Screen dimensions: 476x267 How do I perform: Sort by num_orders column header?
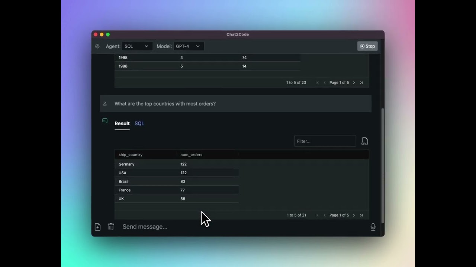[192, 155]
